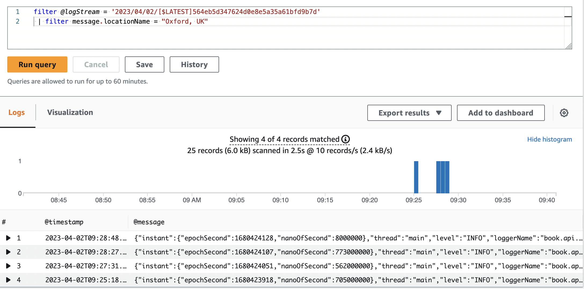
Task: Click inside the query editor line 2
Action: tap(242, 21)
